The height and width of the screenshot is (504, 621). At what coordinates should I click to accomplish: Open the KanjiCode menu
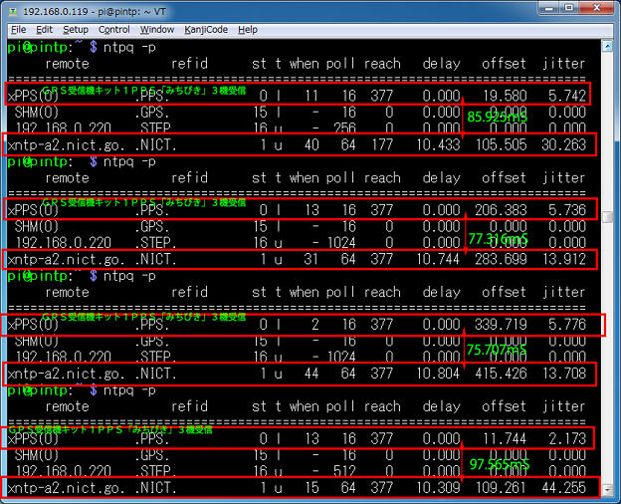[x=206, y=30]
